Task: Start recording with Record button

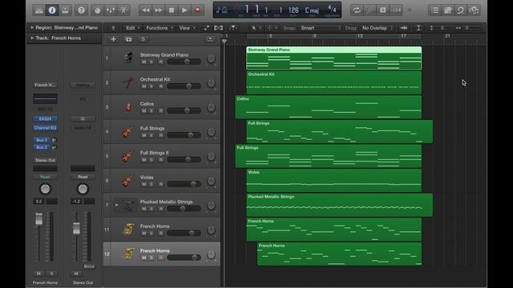Action: 197,10
